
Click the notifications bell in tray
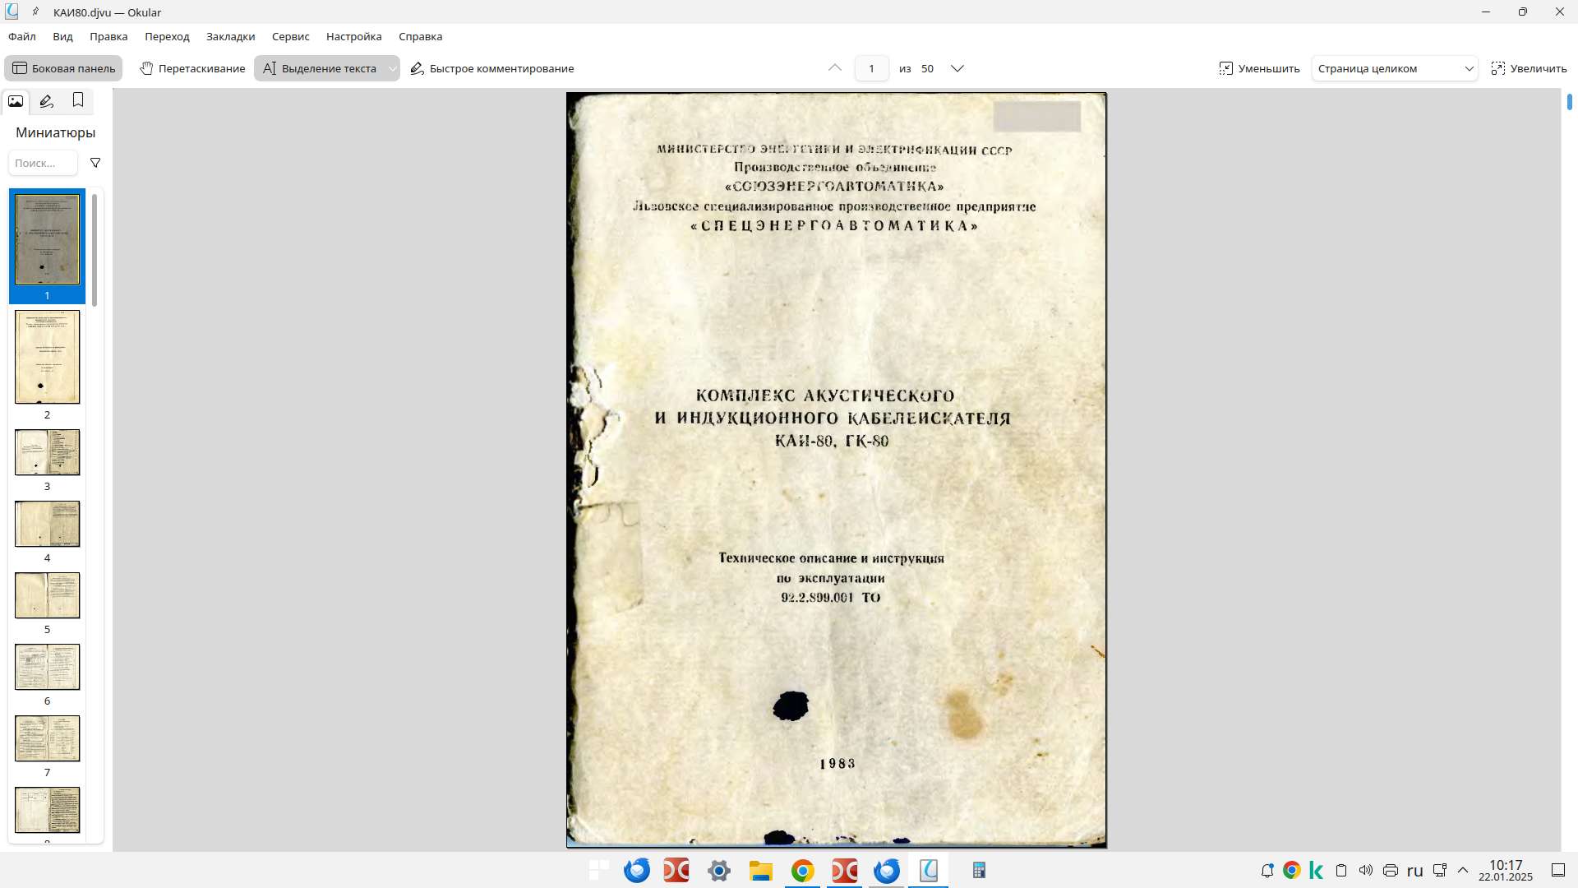1267,870
